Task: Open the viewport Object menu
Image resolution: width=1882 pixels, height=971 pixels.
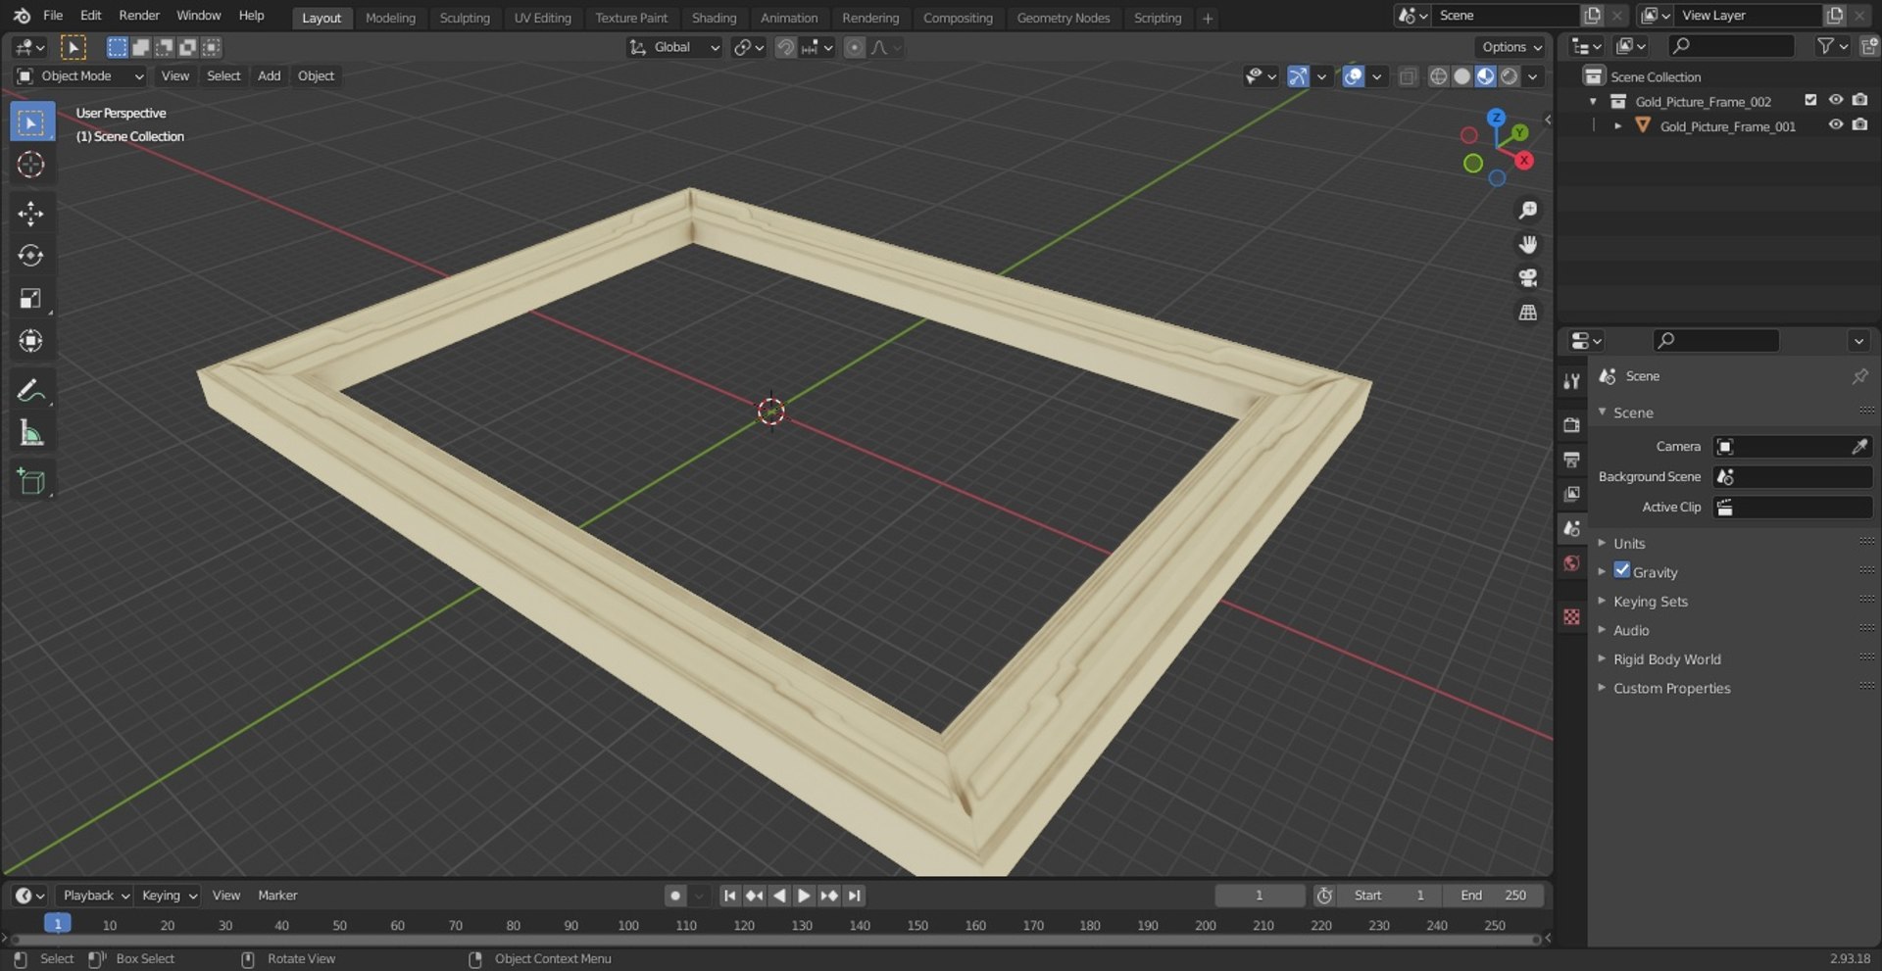Action: pyautogui.click(x=316, y=76)
